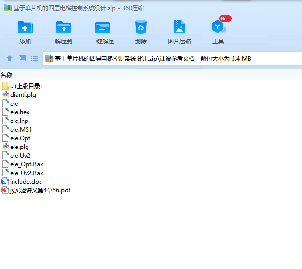Select the file ele.hex
302x269 pixels.
coord(20,112)
